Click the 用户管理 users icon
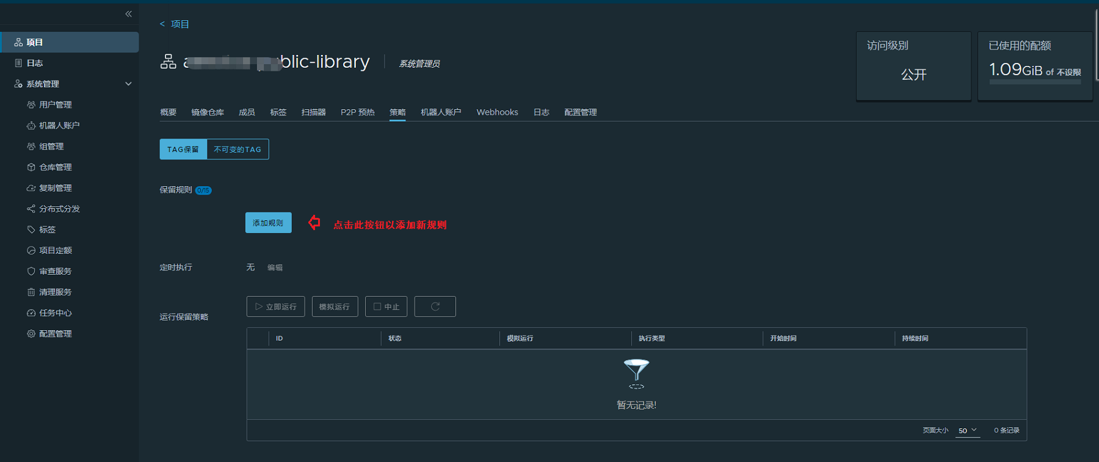This screenshot has height=462, width=1099. point(31,104)
